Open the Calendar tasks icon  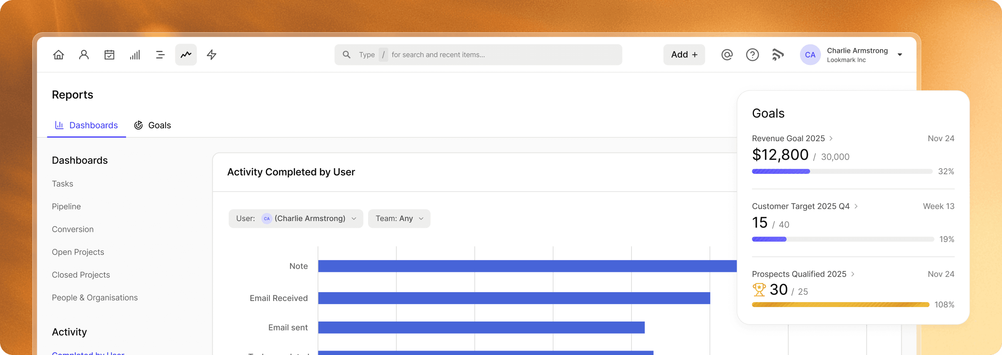109,54
